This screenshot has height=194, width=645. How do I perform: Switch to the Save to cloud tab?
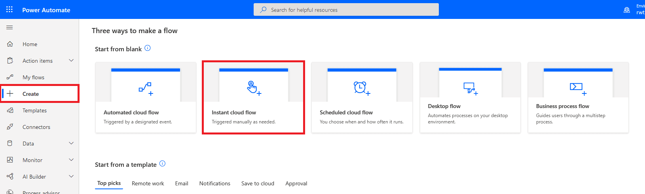click(258, 183)
